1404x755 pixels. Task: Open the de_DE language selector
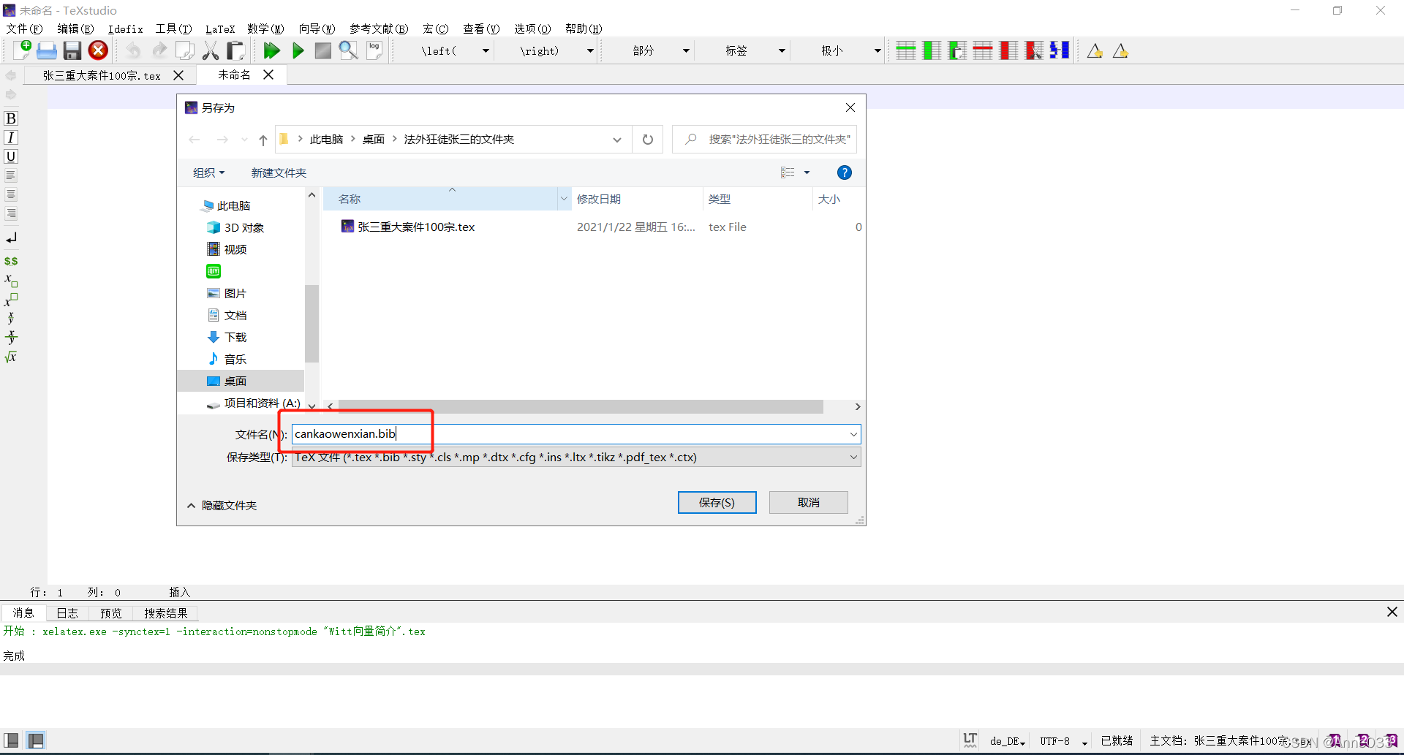[x=1008, y=741]
